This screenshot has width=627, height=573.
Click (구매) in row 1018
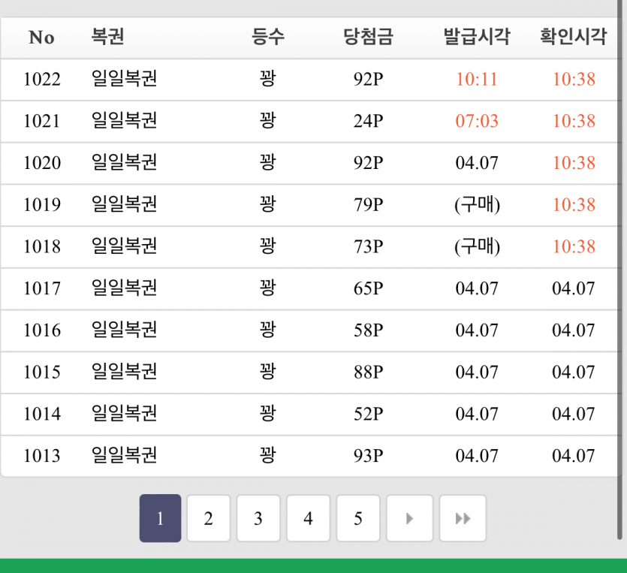477,247
